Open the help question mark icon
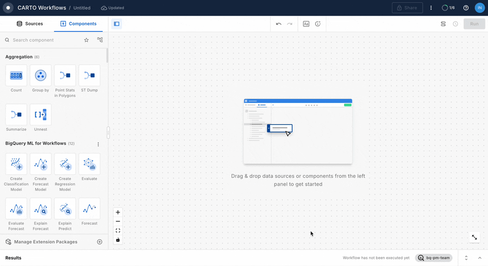 (x=466, y=8)
